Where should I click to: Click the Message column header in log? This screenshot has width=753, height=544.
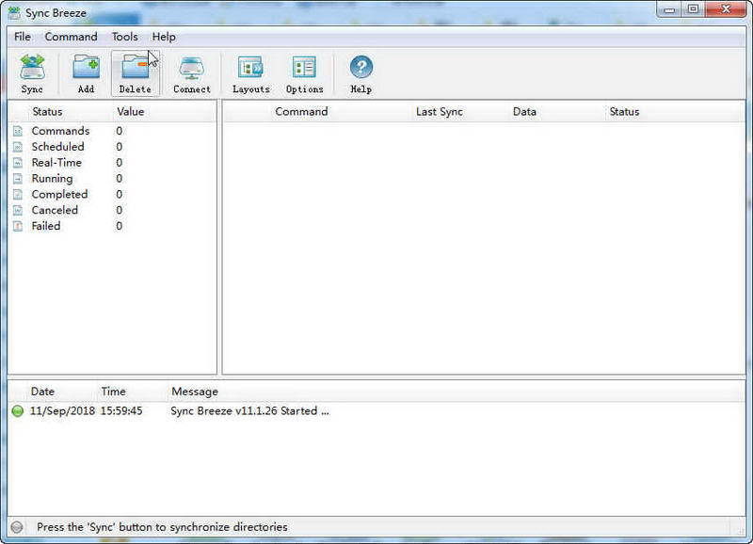[195, 392]
